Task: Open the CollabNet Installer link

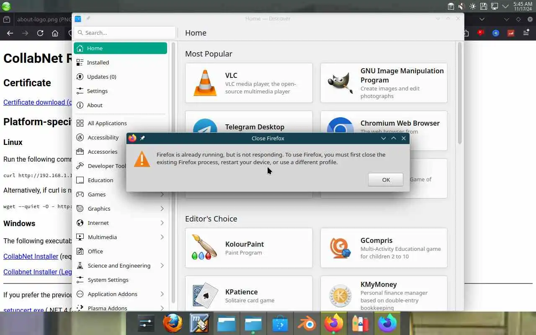Action: 31,256
